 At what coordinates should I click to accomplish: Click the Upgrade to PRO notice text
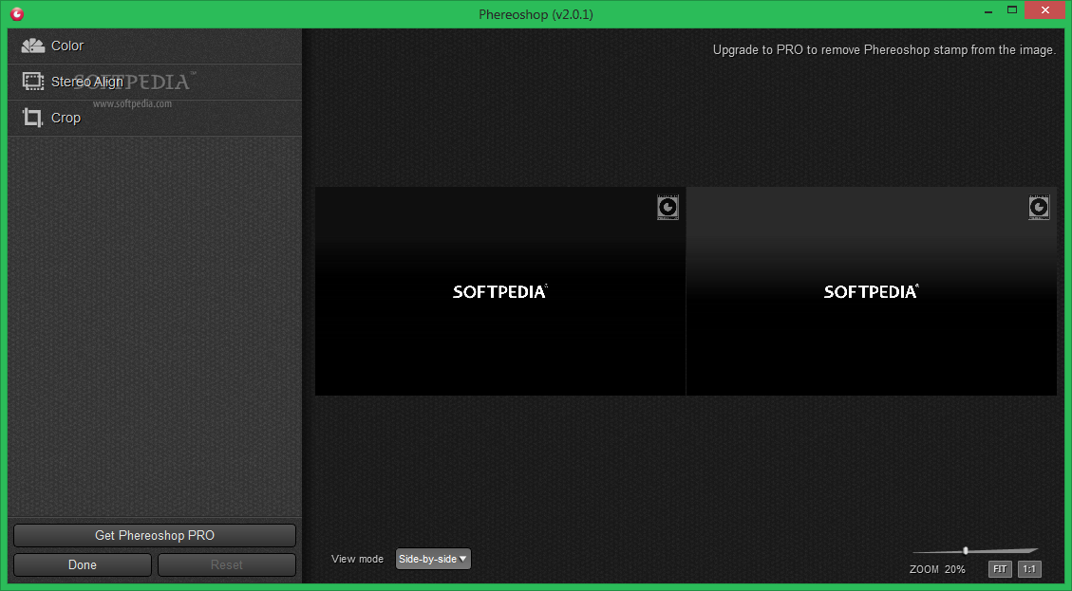coord(884,50)
